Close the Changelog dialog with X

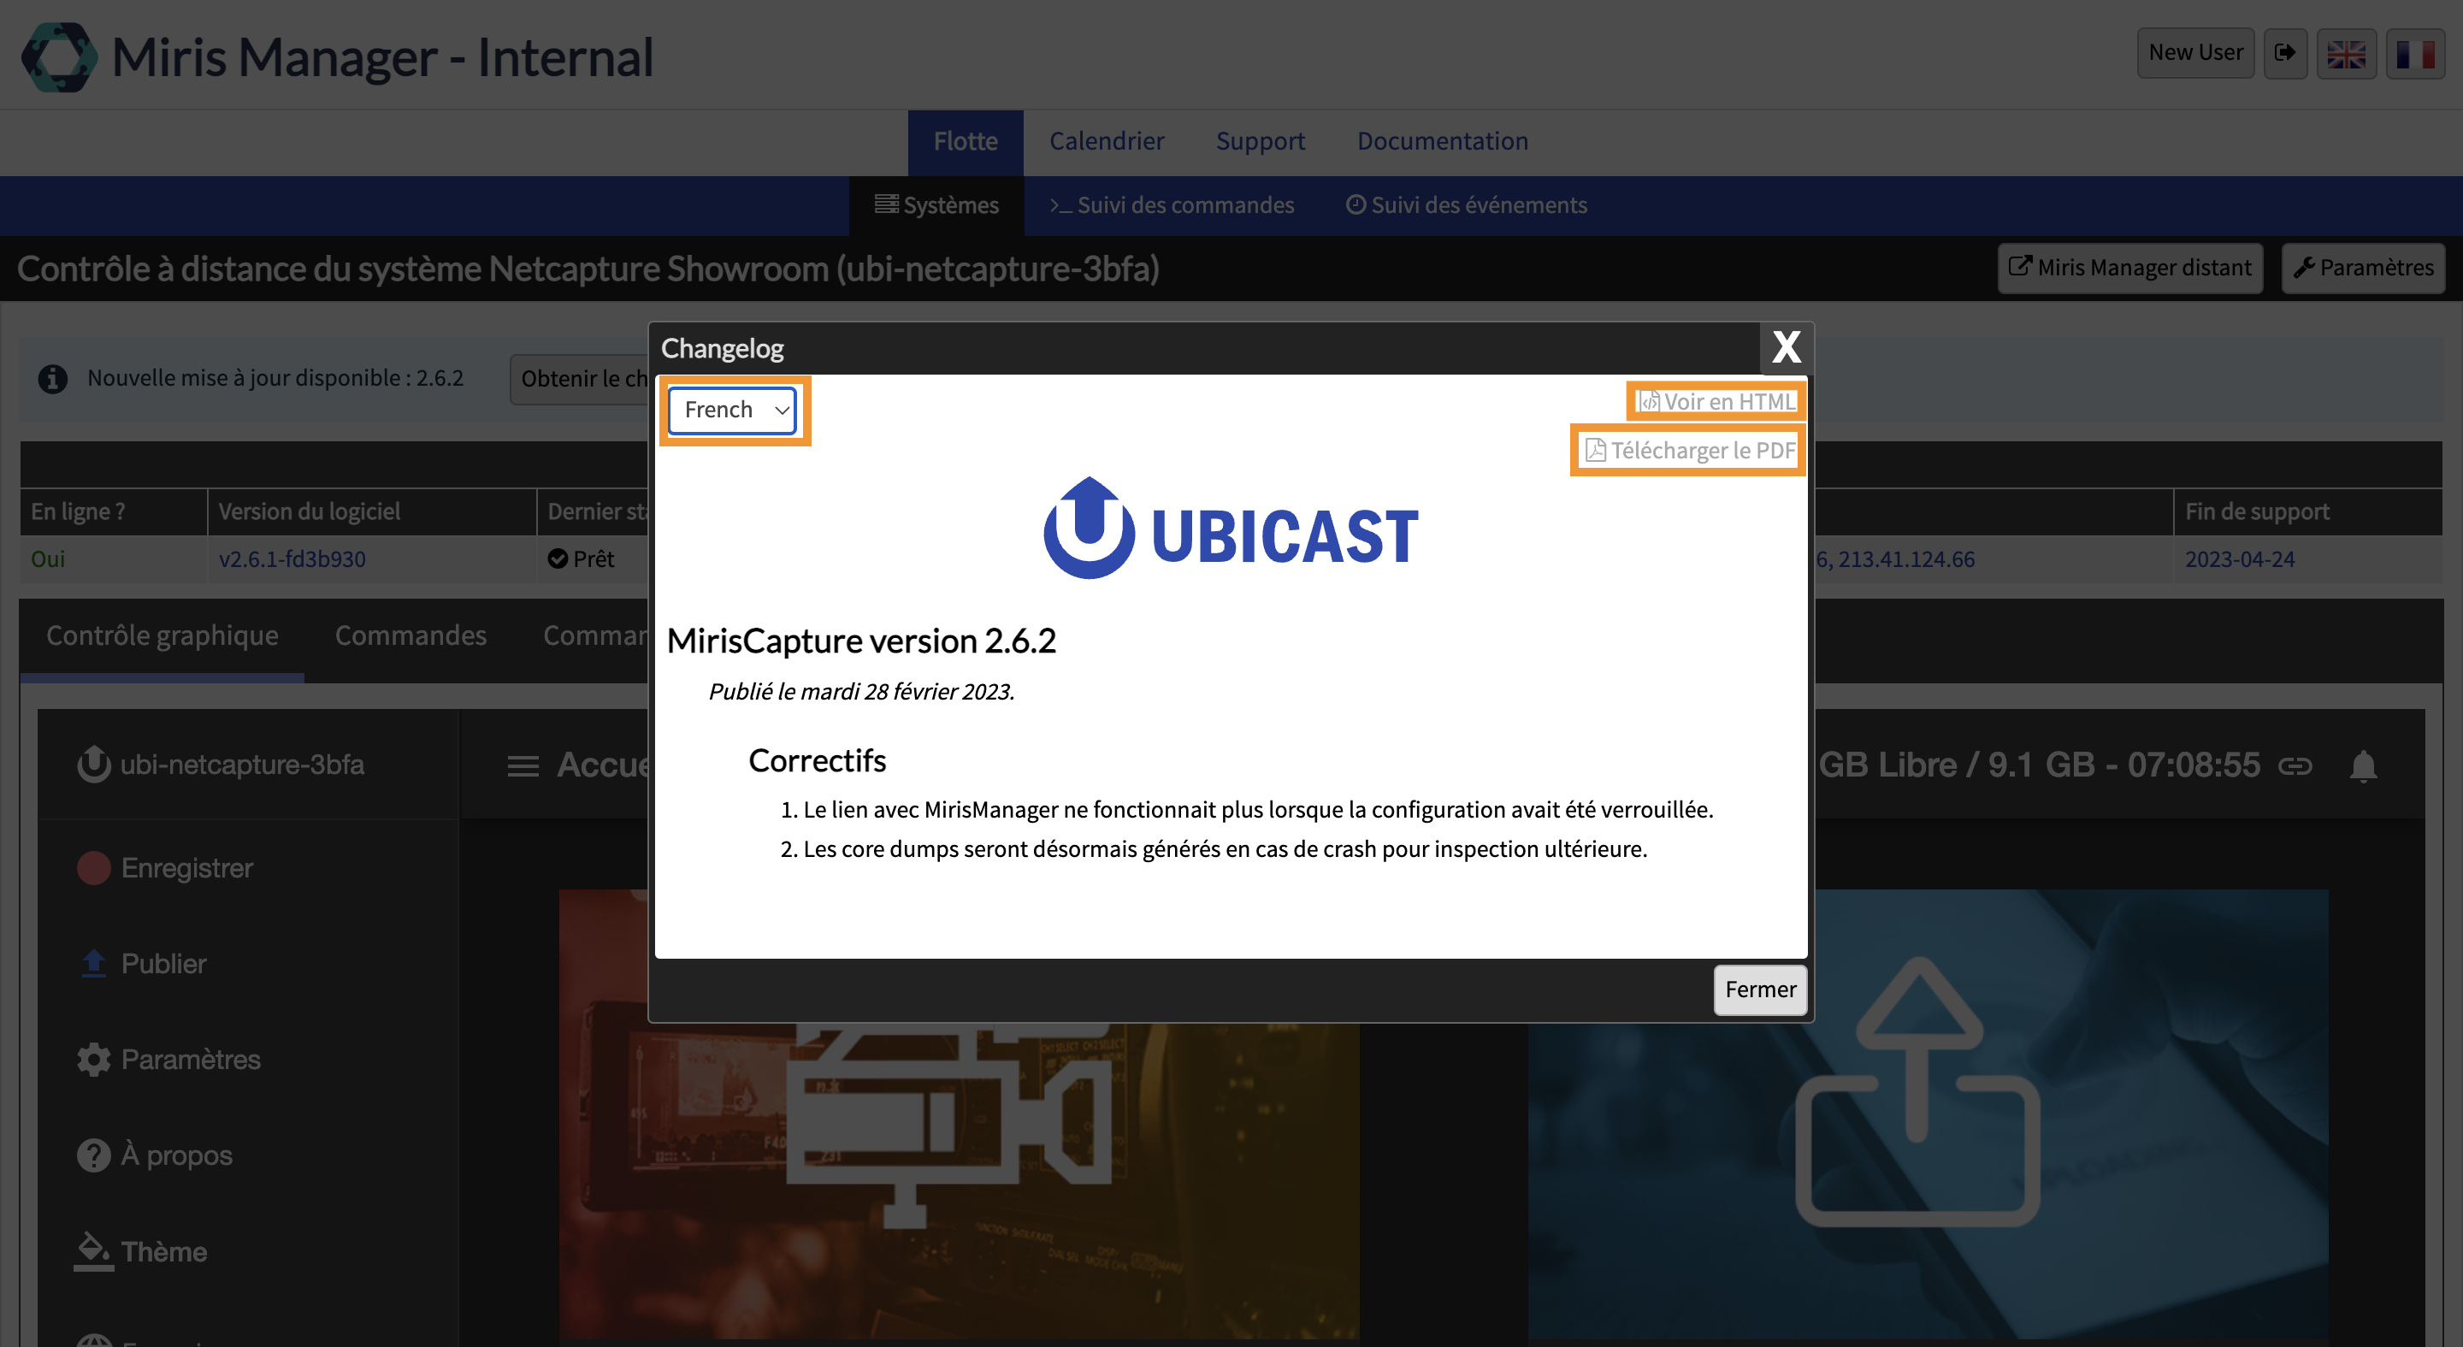pos(1786,347)
